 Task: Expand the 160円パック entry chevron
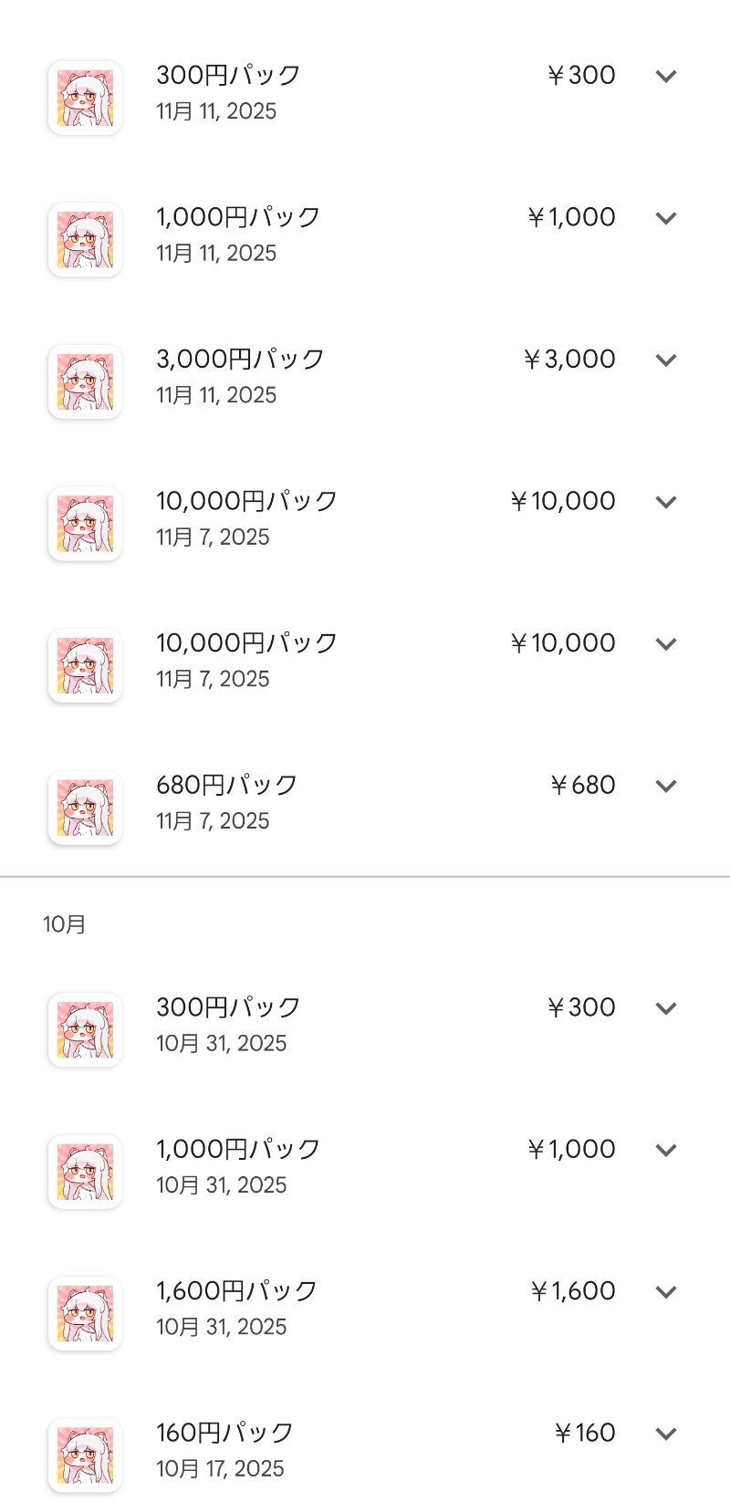[x=666, y=1434]
